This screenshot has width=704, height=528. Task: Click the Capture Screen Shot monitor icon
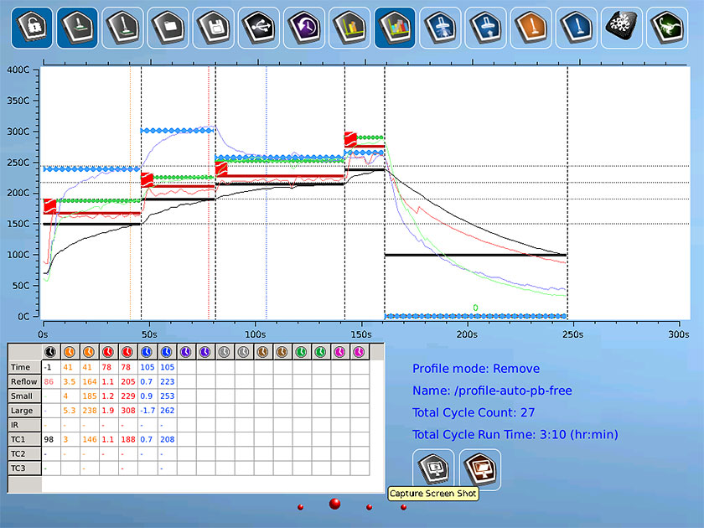(x=433, y=468)
